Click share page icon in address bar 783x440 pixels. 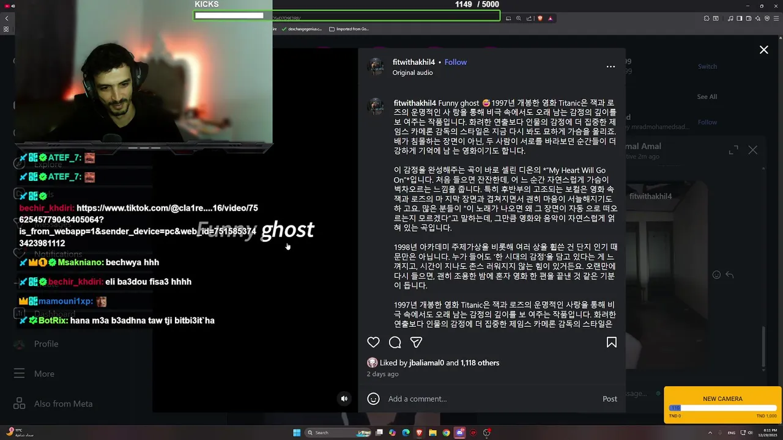(529, 18)
